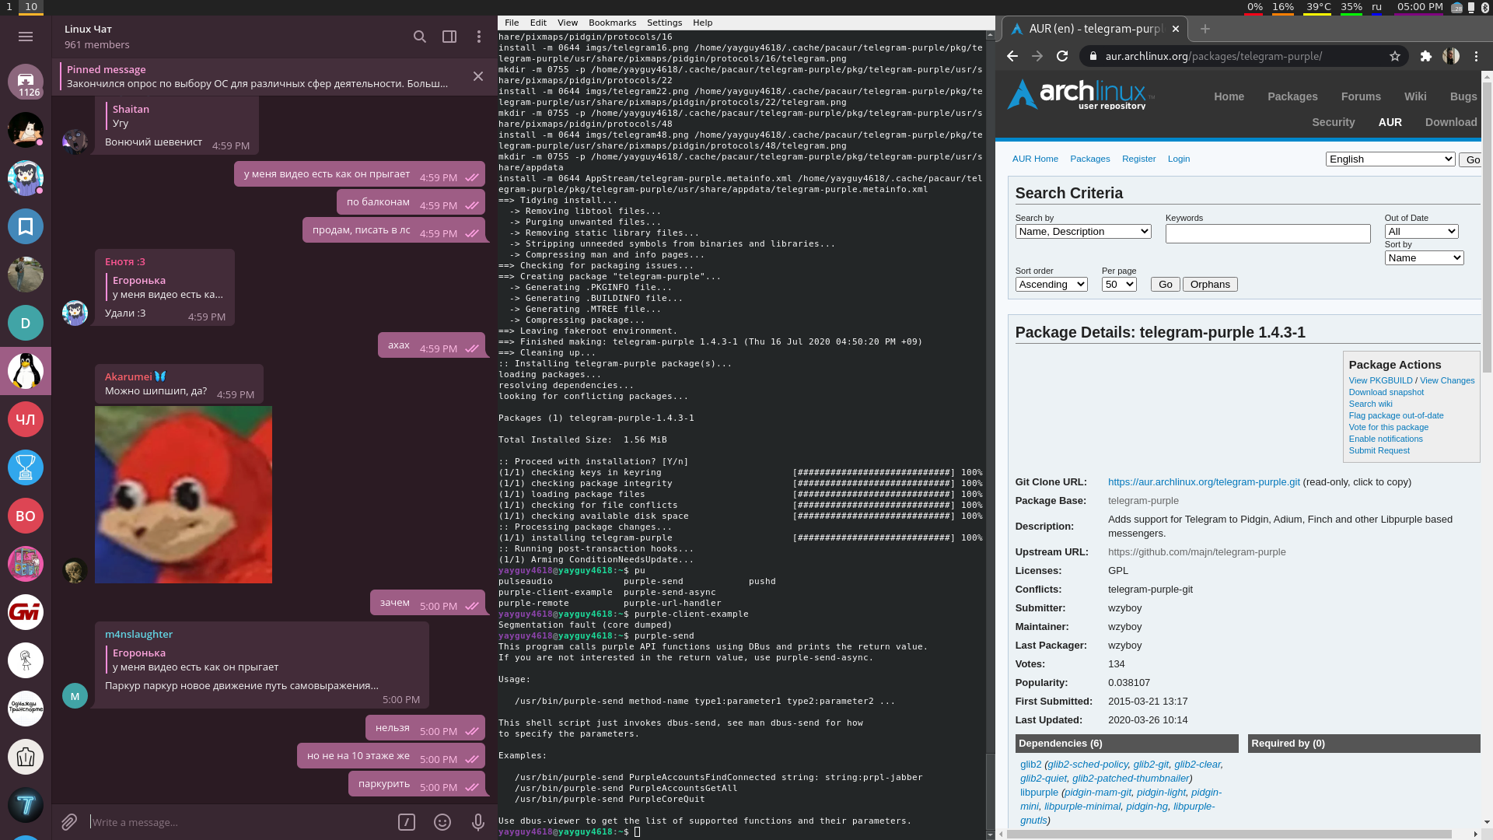Bookmark this page with the star icon
This screenshot has width=1493, height=840.
(x=1395, y=56)
